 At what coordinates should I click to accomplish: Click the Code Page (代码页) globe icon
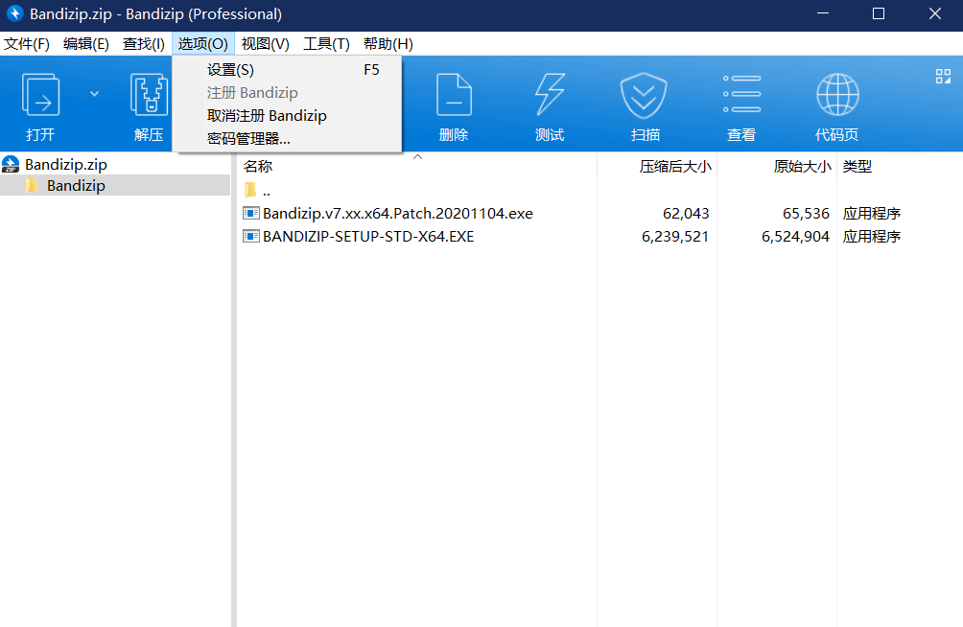(837, 95)
